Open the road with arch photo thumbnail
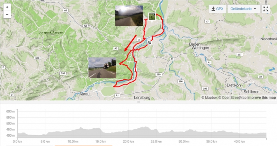 click(x=102, y=67)
